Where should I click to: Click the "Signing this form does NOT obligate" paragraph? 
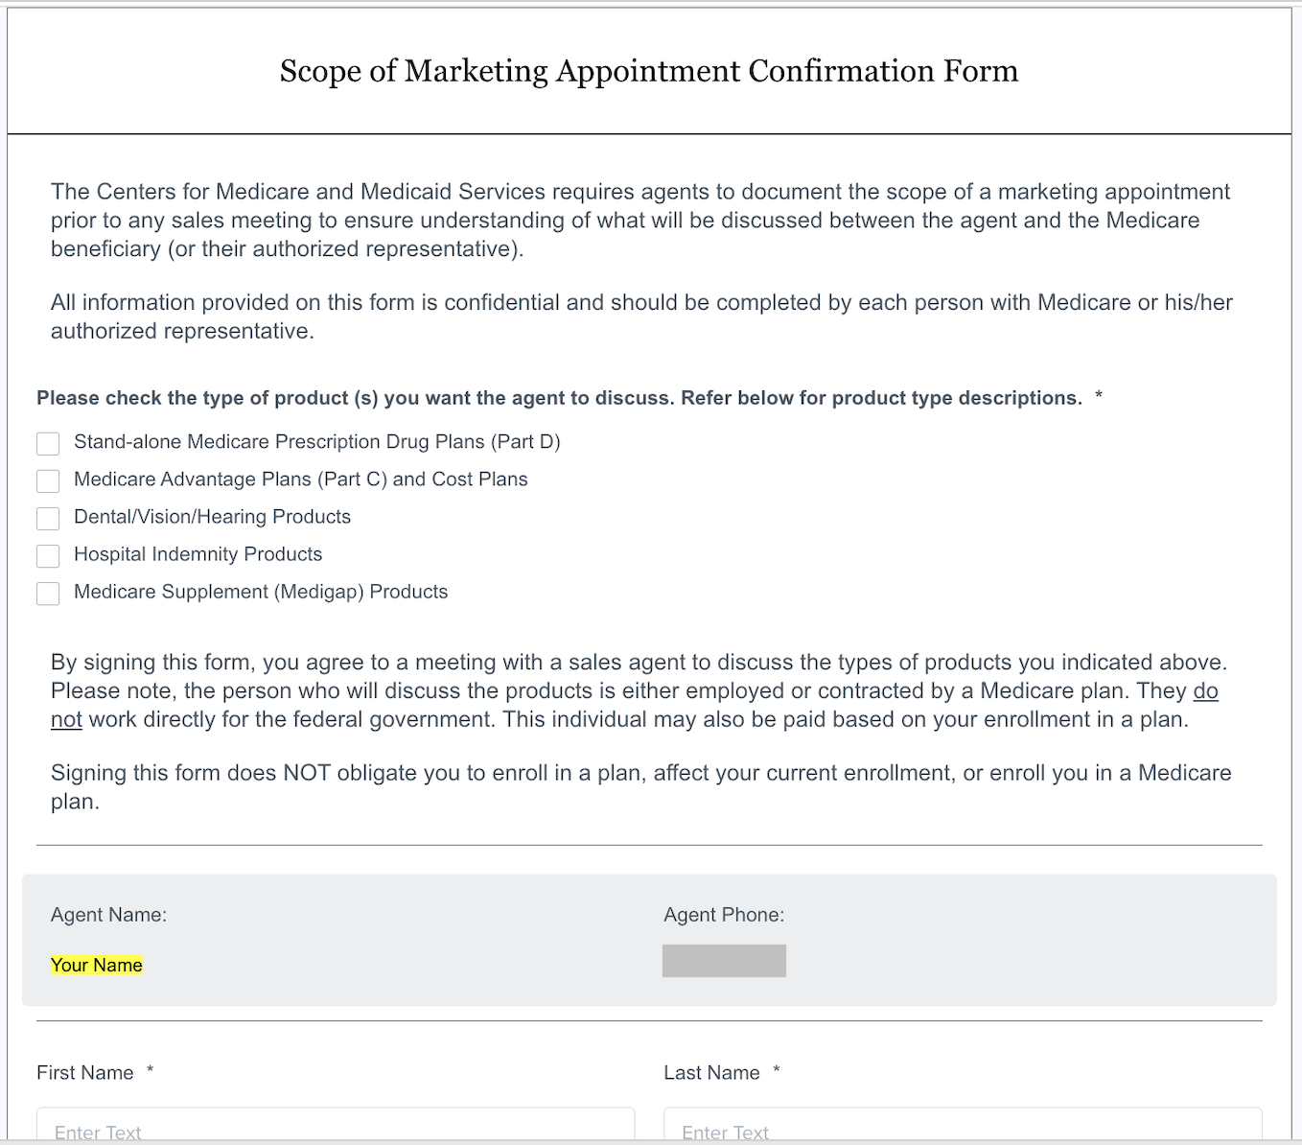point(641,787)
